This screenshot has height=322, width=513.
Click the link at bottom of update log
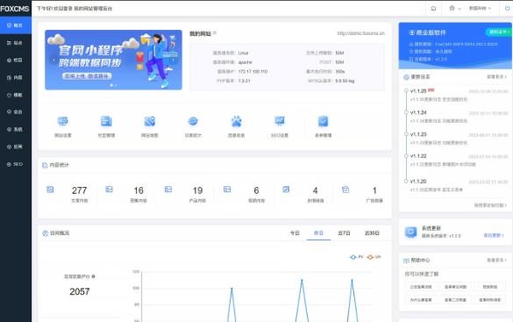tap(490, 205)
